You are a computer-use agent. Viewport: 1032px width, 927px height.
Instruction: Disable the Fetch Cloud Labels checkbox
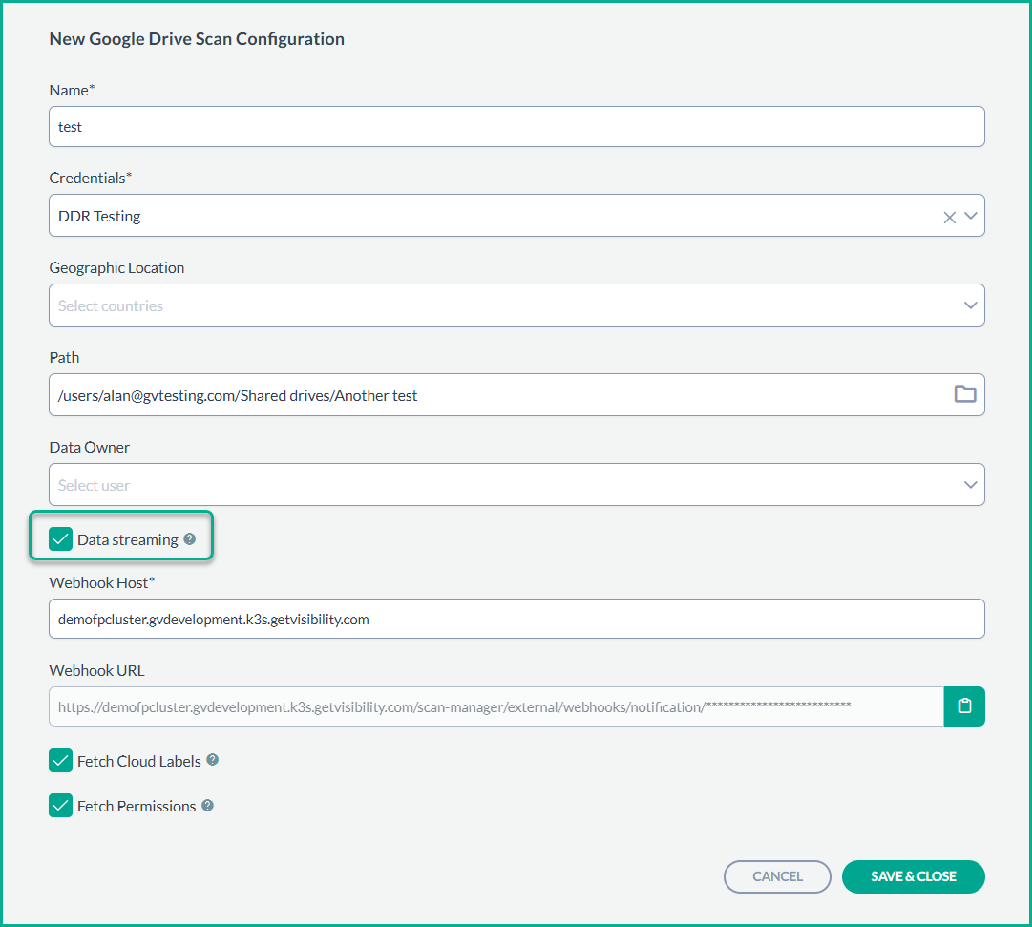pos(61,761)
